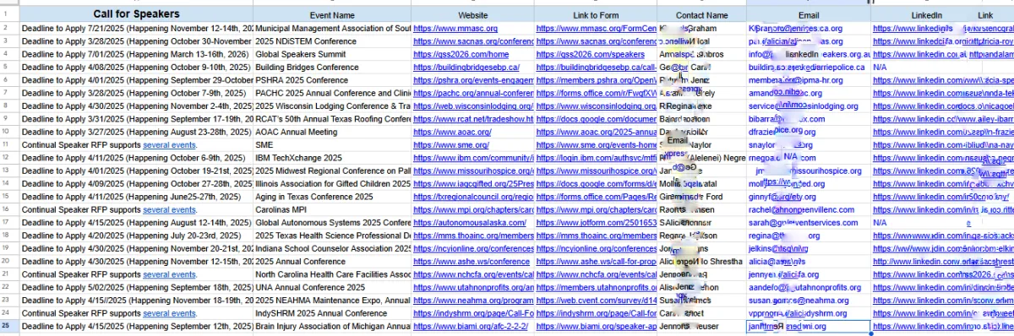Open the rcat.net/tradeshow link
This screenshot has width=1014, height=336.
473,119
